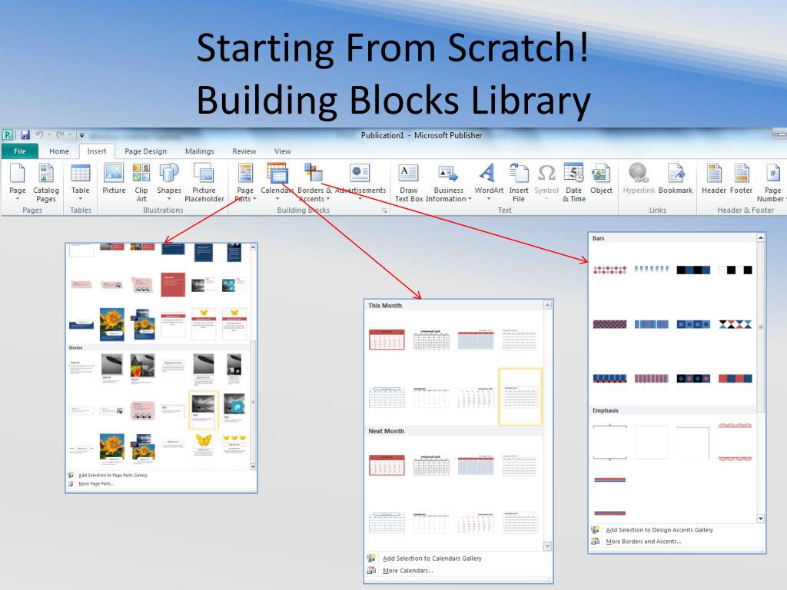Screen dimensions: 787x590
Task: Save publication from quick access toolbar
Action: (25, 135)
